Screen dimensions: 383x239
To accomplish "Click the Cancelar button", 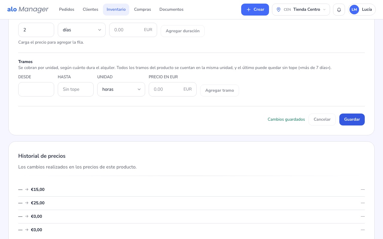I will (x=322, y=119).
